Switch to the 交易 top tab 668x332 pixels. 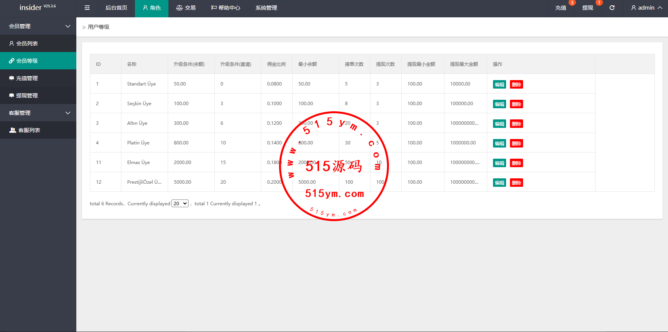(x=186, y=8)
